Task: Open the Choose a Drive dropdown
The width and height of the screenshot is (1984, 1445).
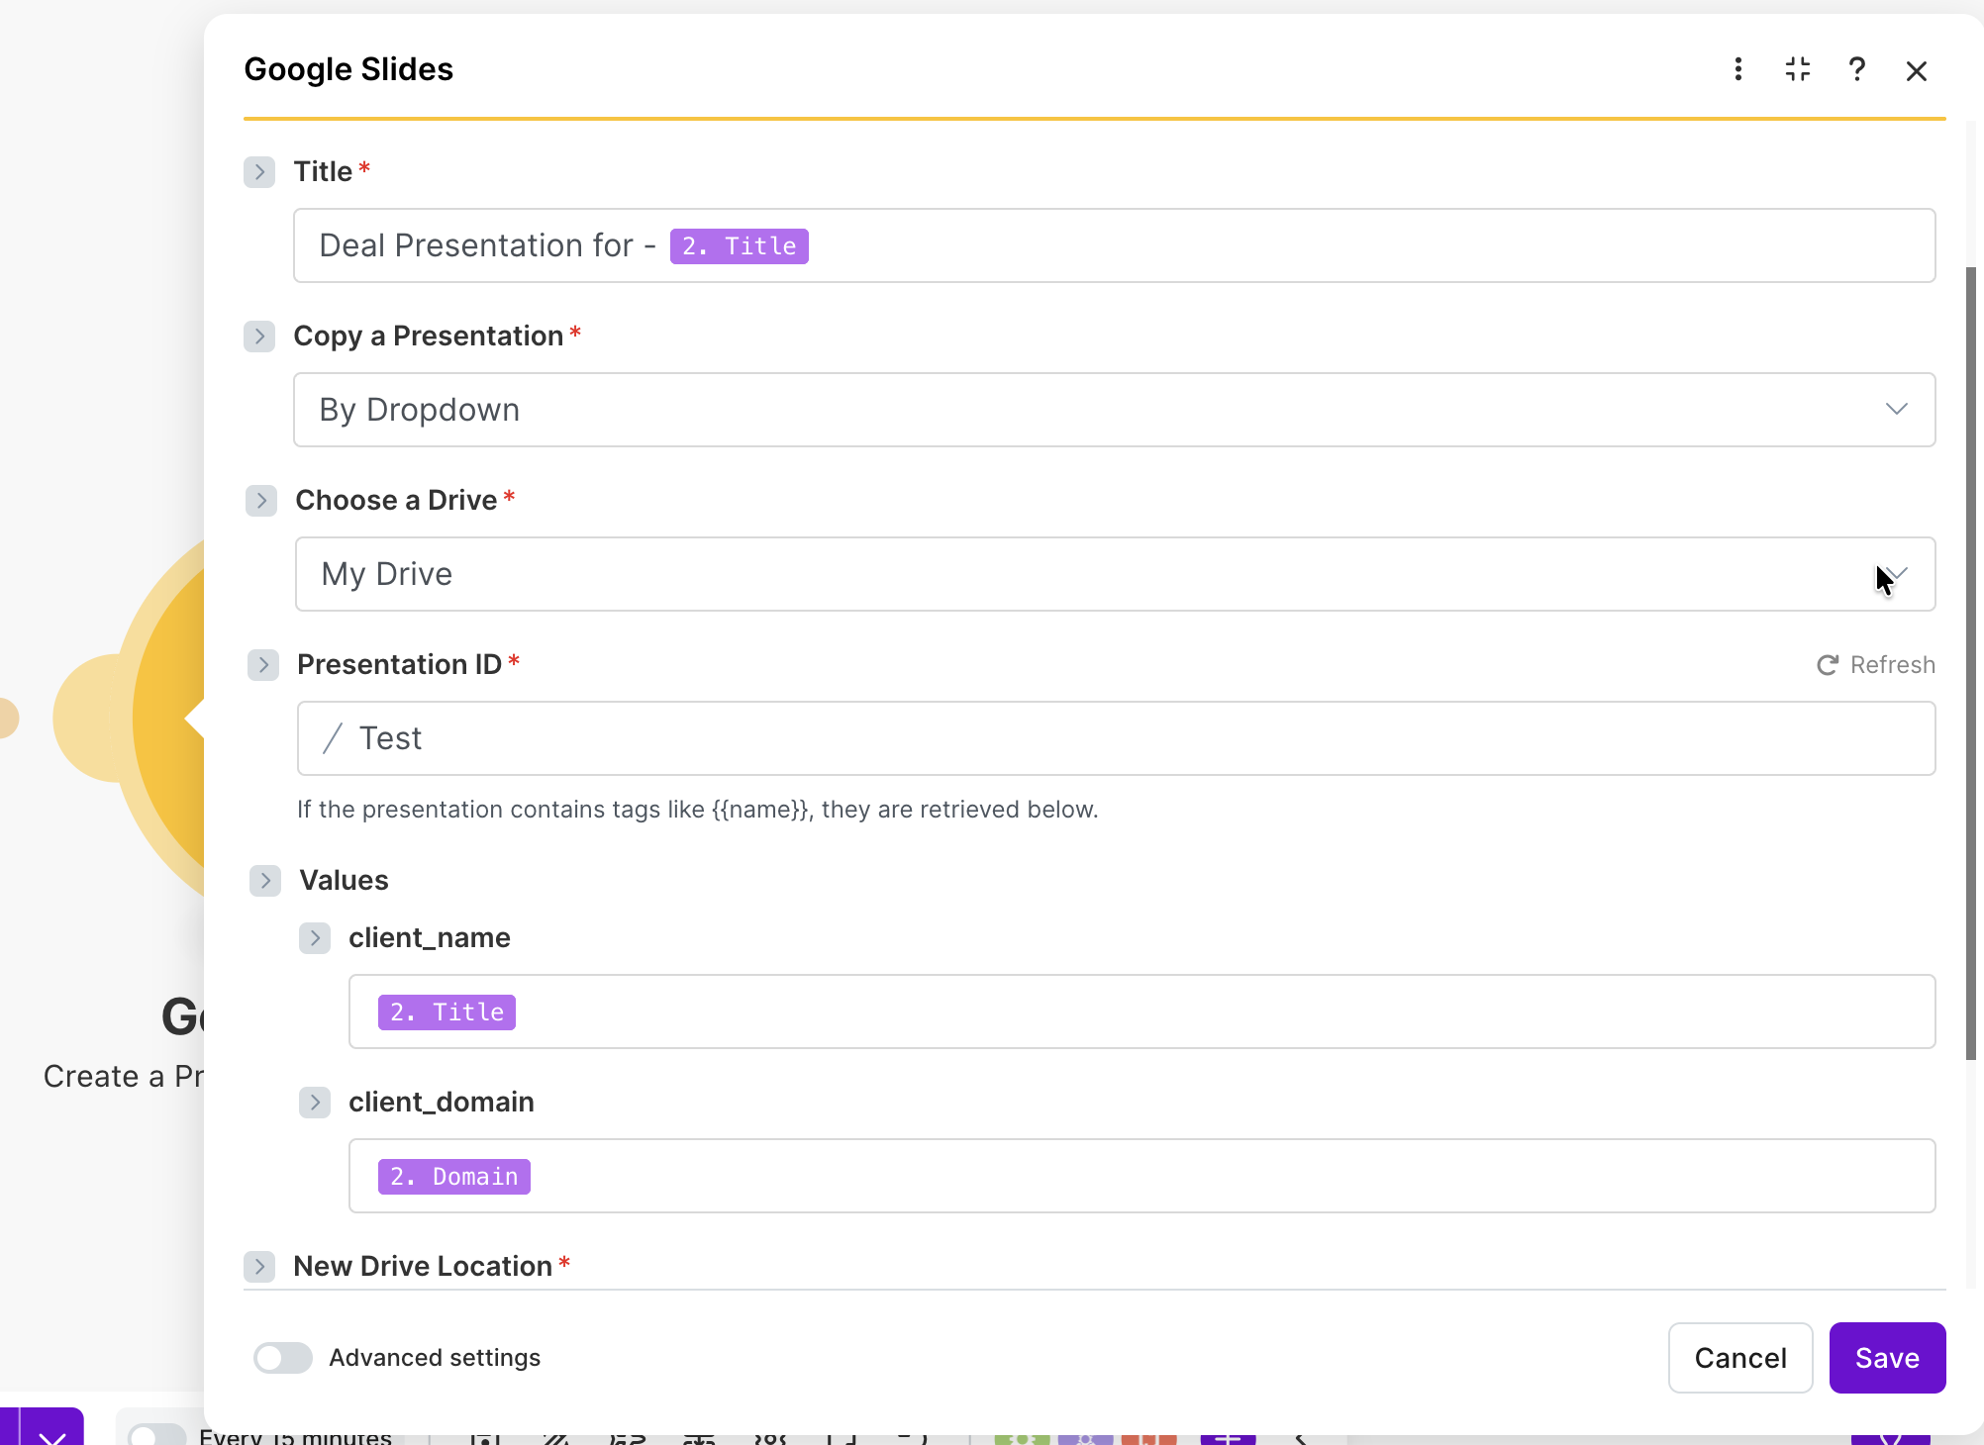Action: (x=1114, y=574)
